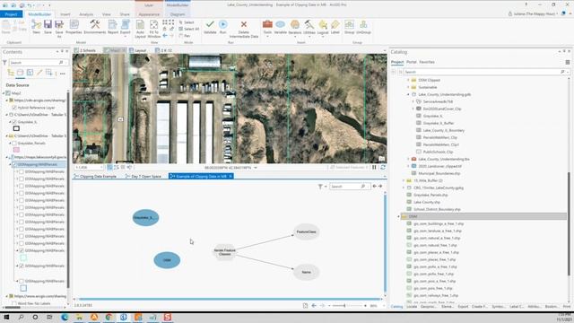Viewport: 574px width, 323px height.
Task: Switch Contents to List By Editing
Action: click(39, 73)
